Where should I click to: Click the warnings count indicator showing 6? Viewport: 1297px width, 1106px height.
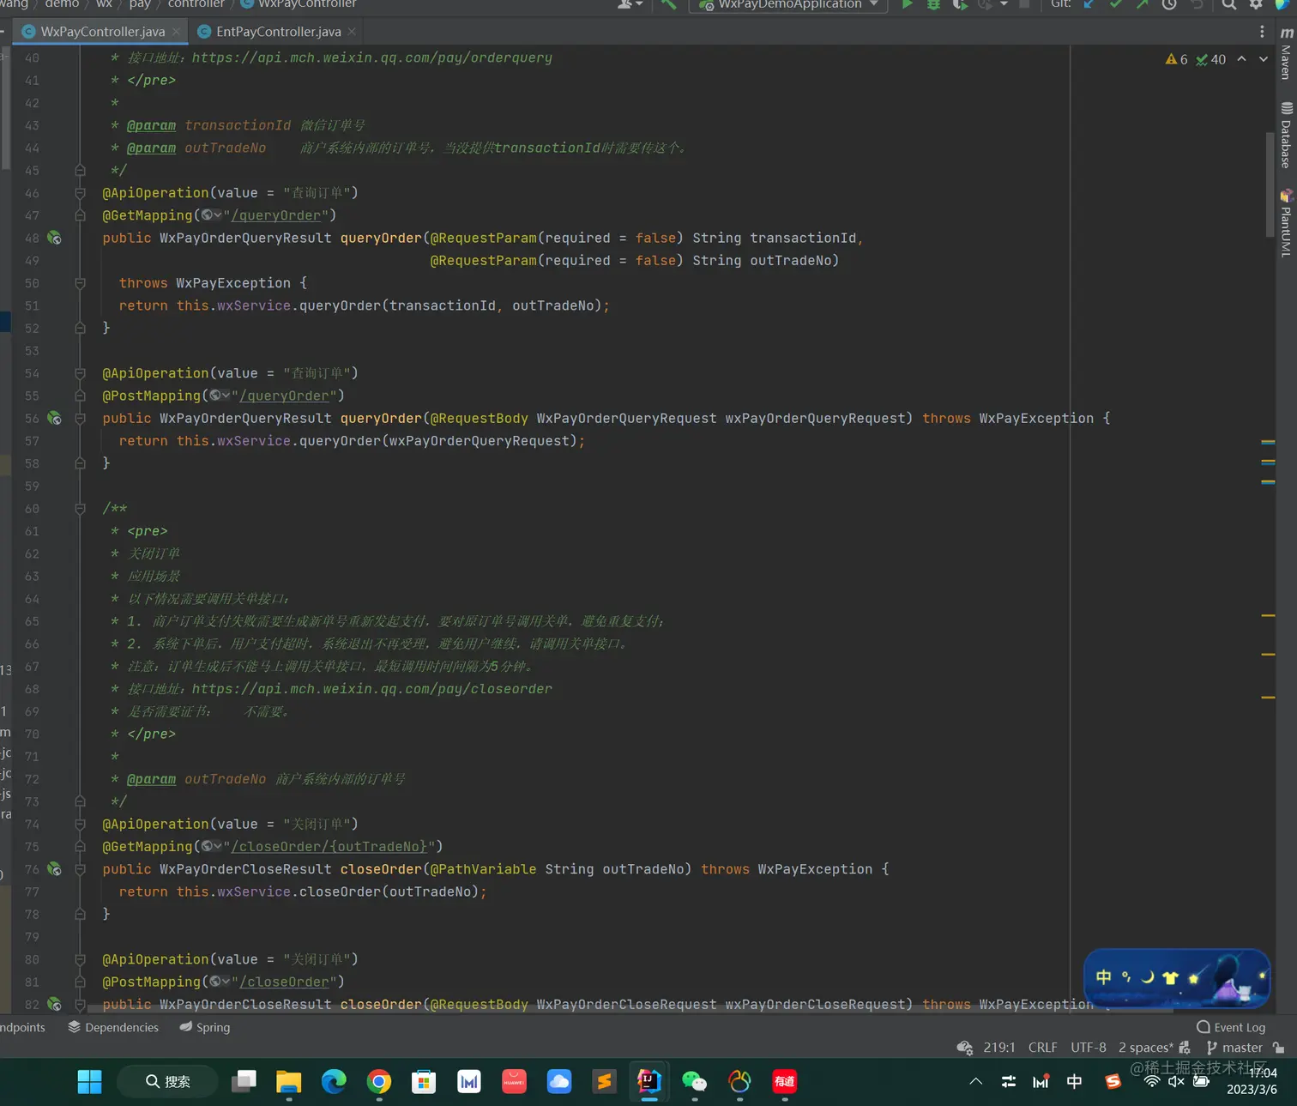click(x=1176, y=59)
